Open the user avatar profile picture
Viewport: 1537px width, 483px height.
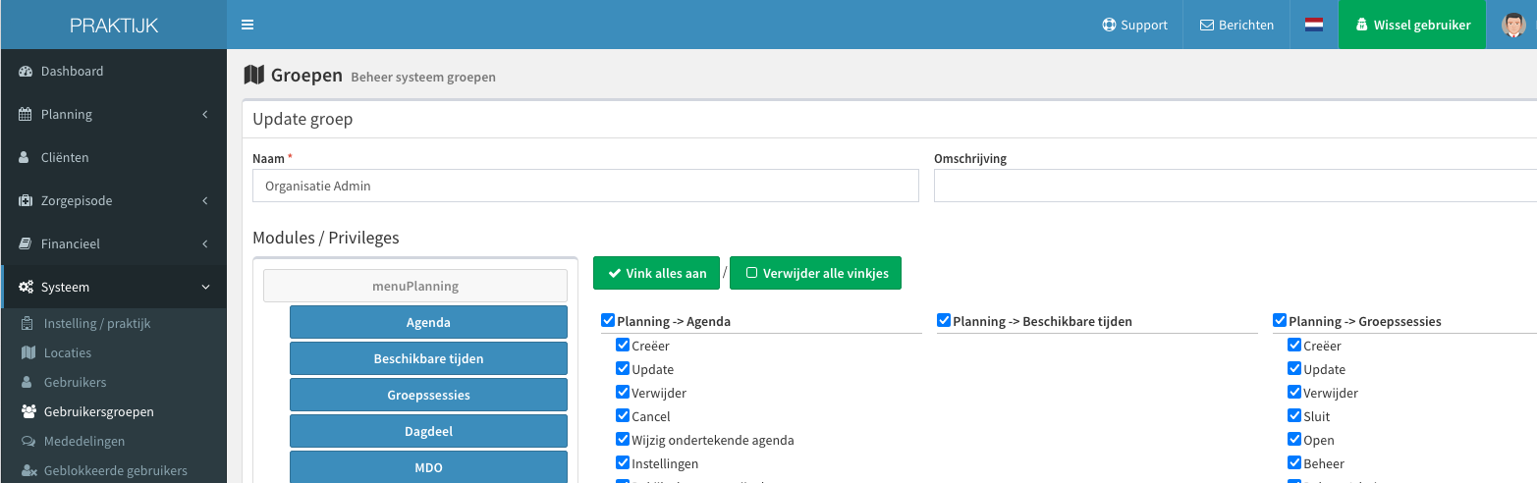point(1513,25)
